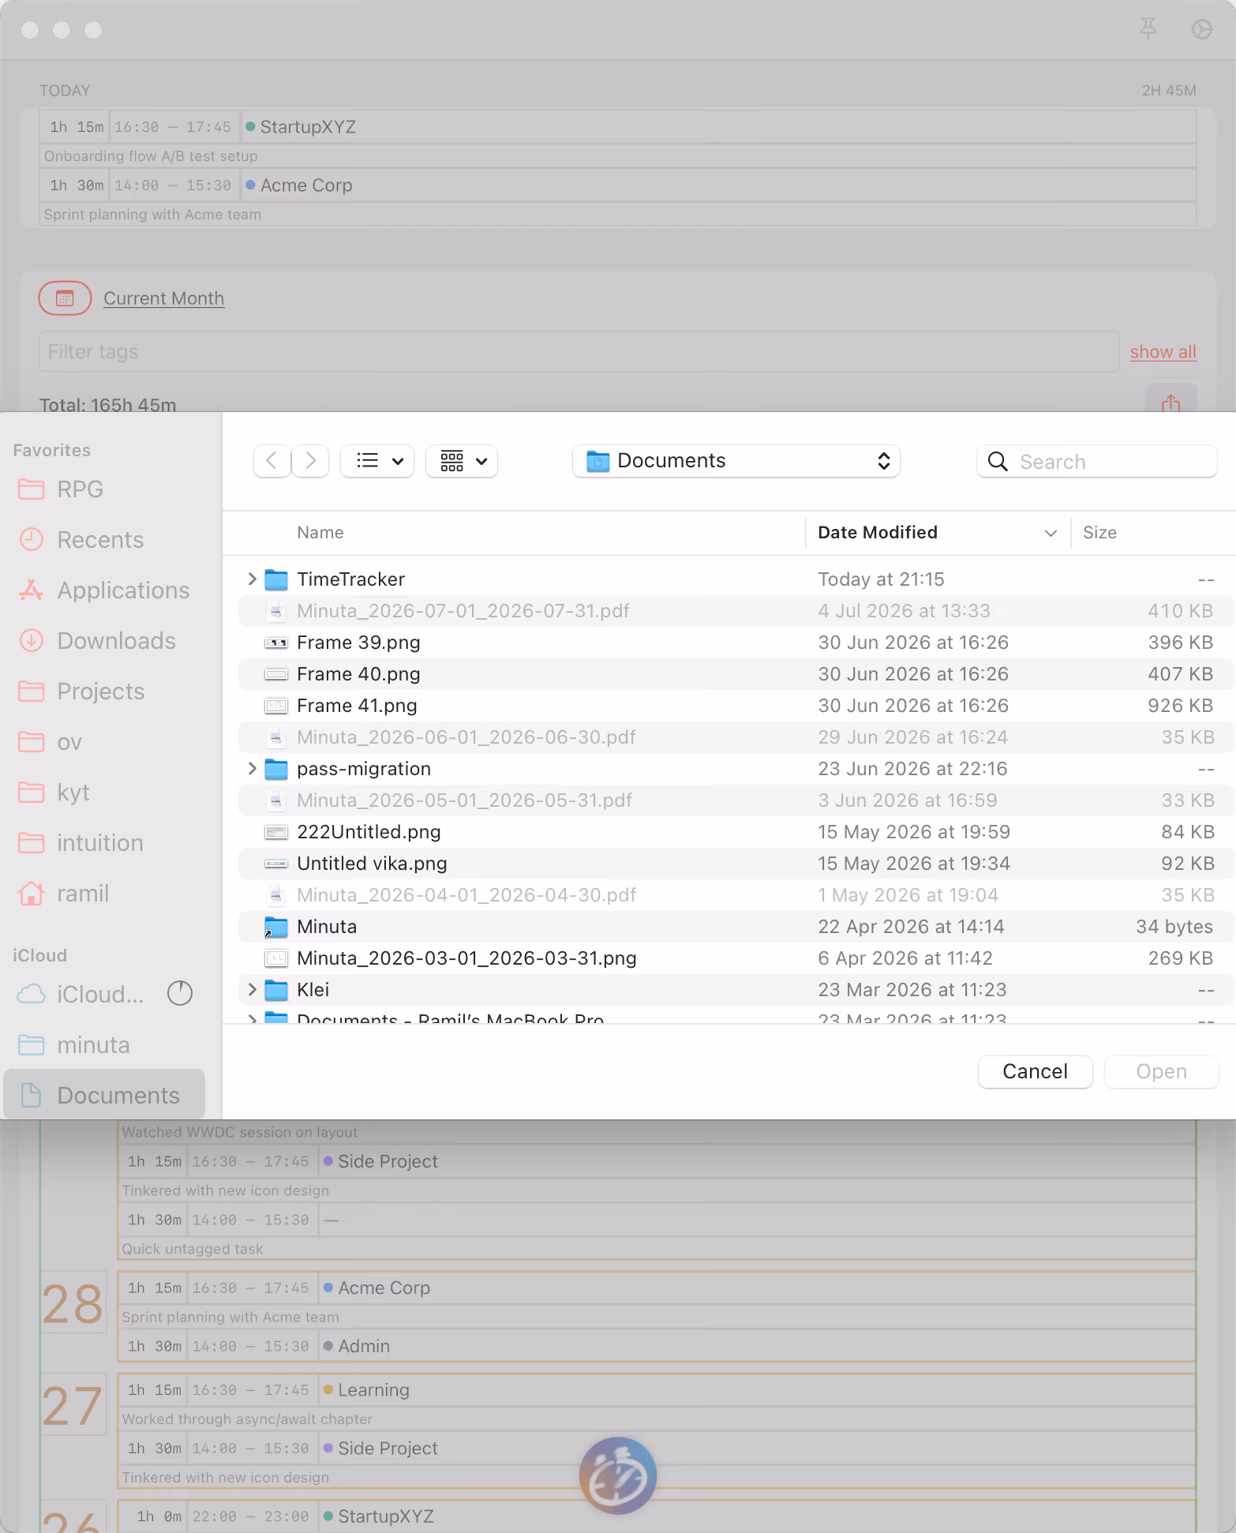Select the Minuta_2026-03-01_2026-03-31.png file name
This screenshot has width=1236, height=1533.
click(x=466, y=958)
